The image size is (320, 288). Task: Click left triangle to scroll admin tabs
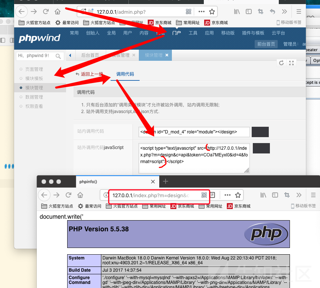(x=70, y=55)
